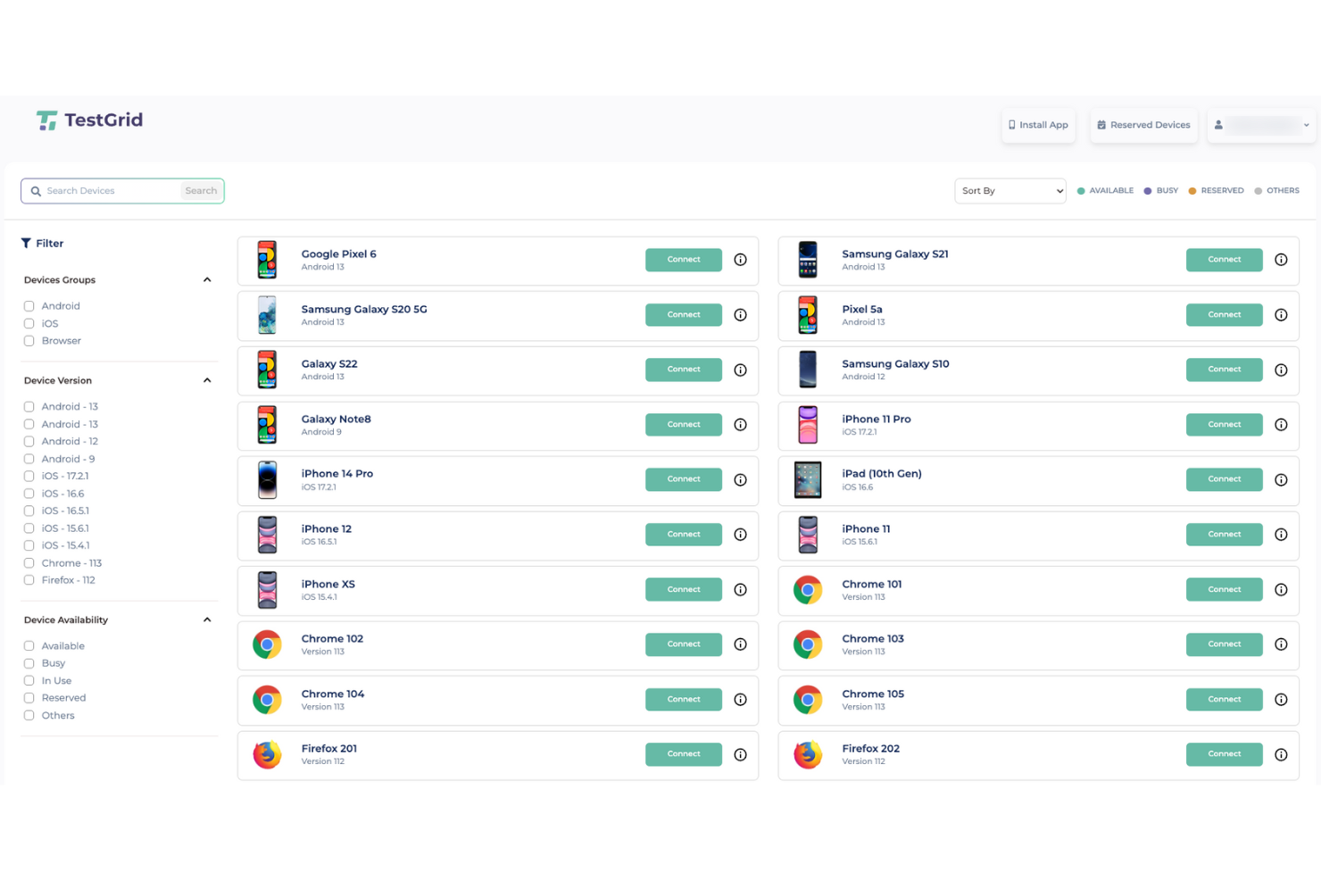This screenshot has width=1321, height=881.
Task: Select the Firefox - 112 version filter
Action: [x=29, y=580]
